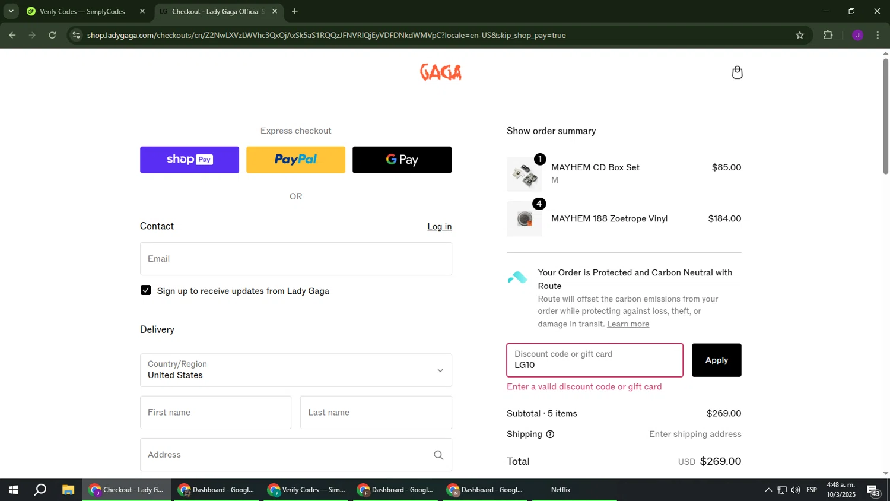Open Verify Codes Sim... taskbar window
890x501 pixels.
307,490
